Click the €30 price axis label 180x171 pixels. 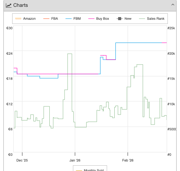coord(9,28)
